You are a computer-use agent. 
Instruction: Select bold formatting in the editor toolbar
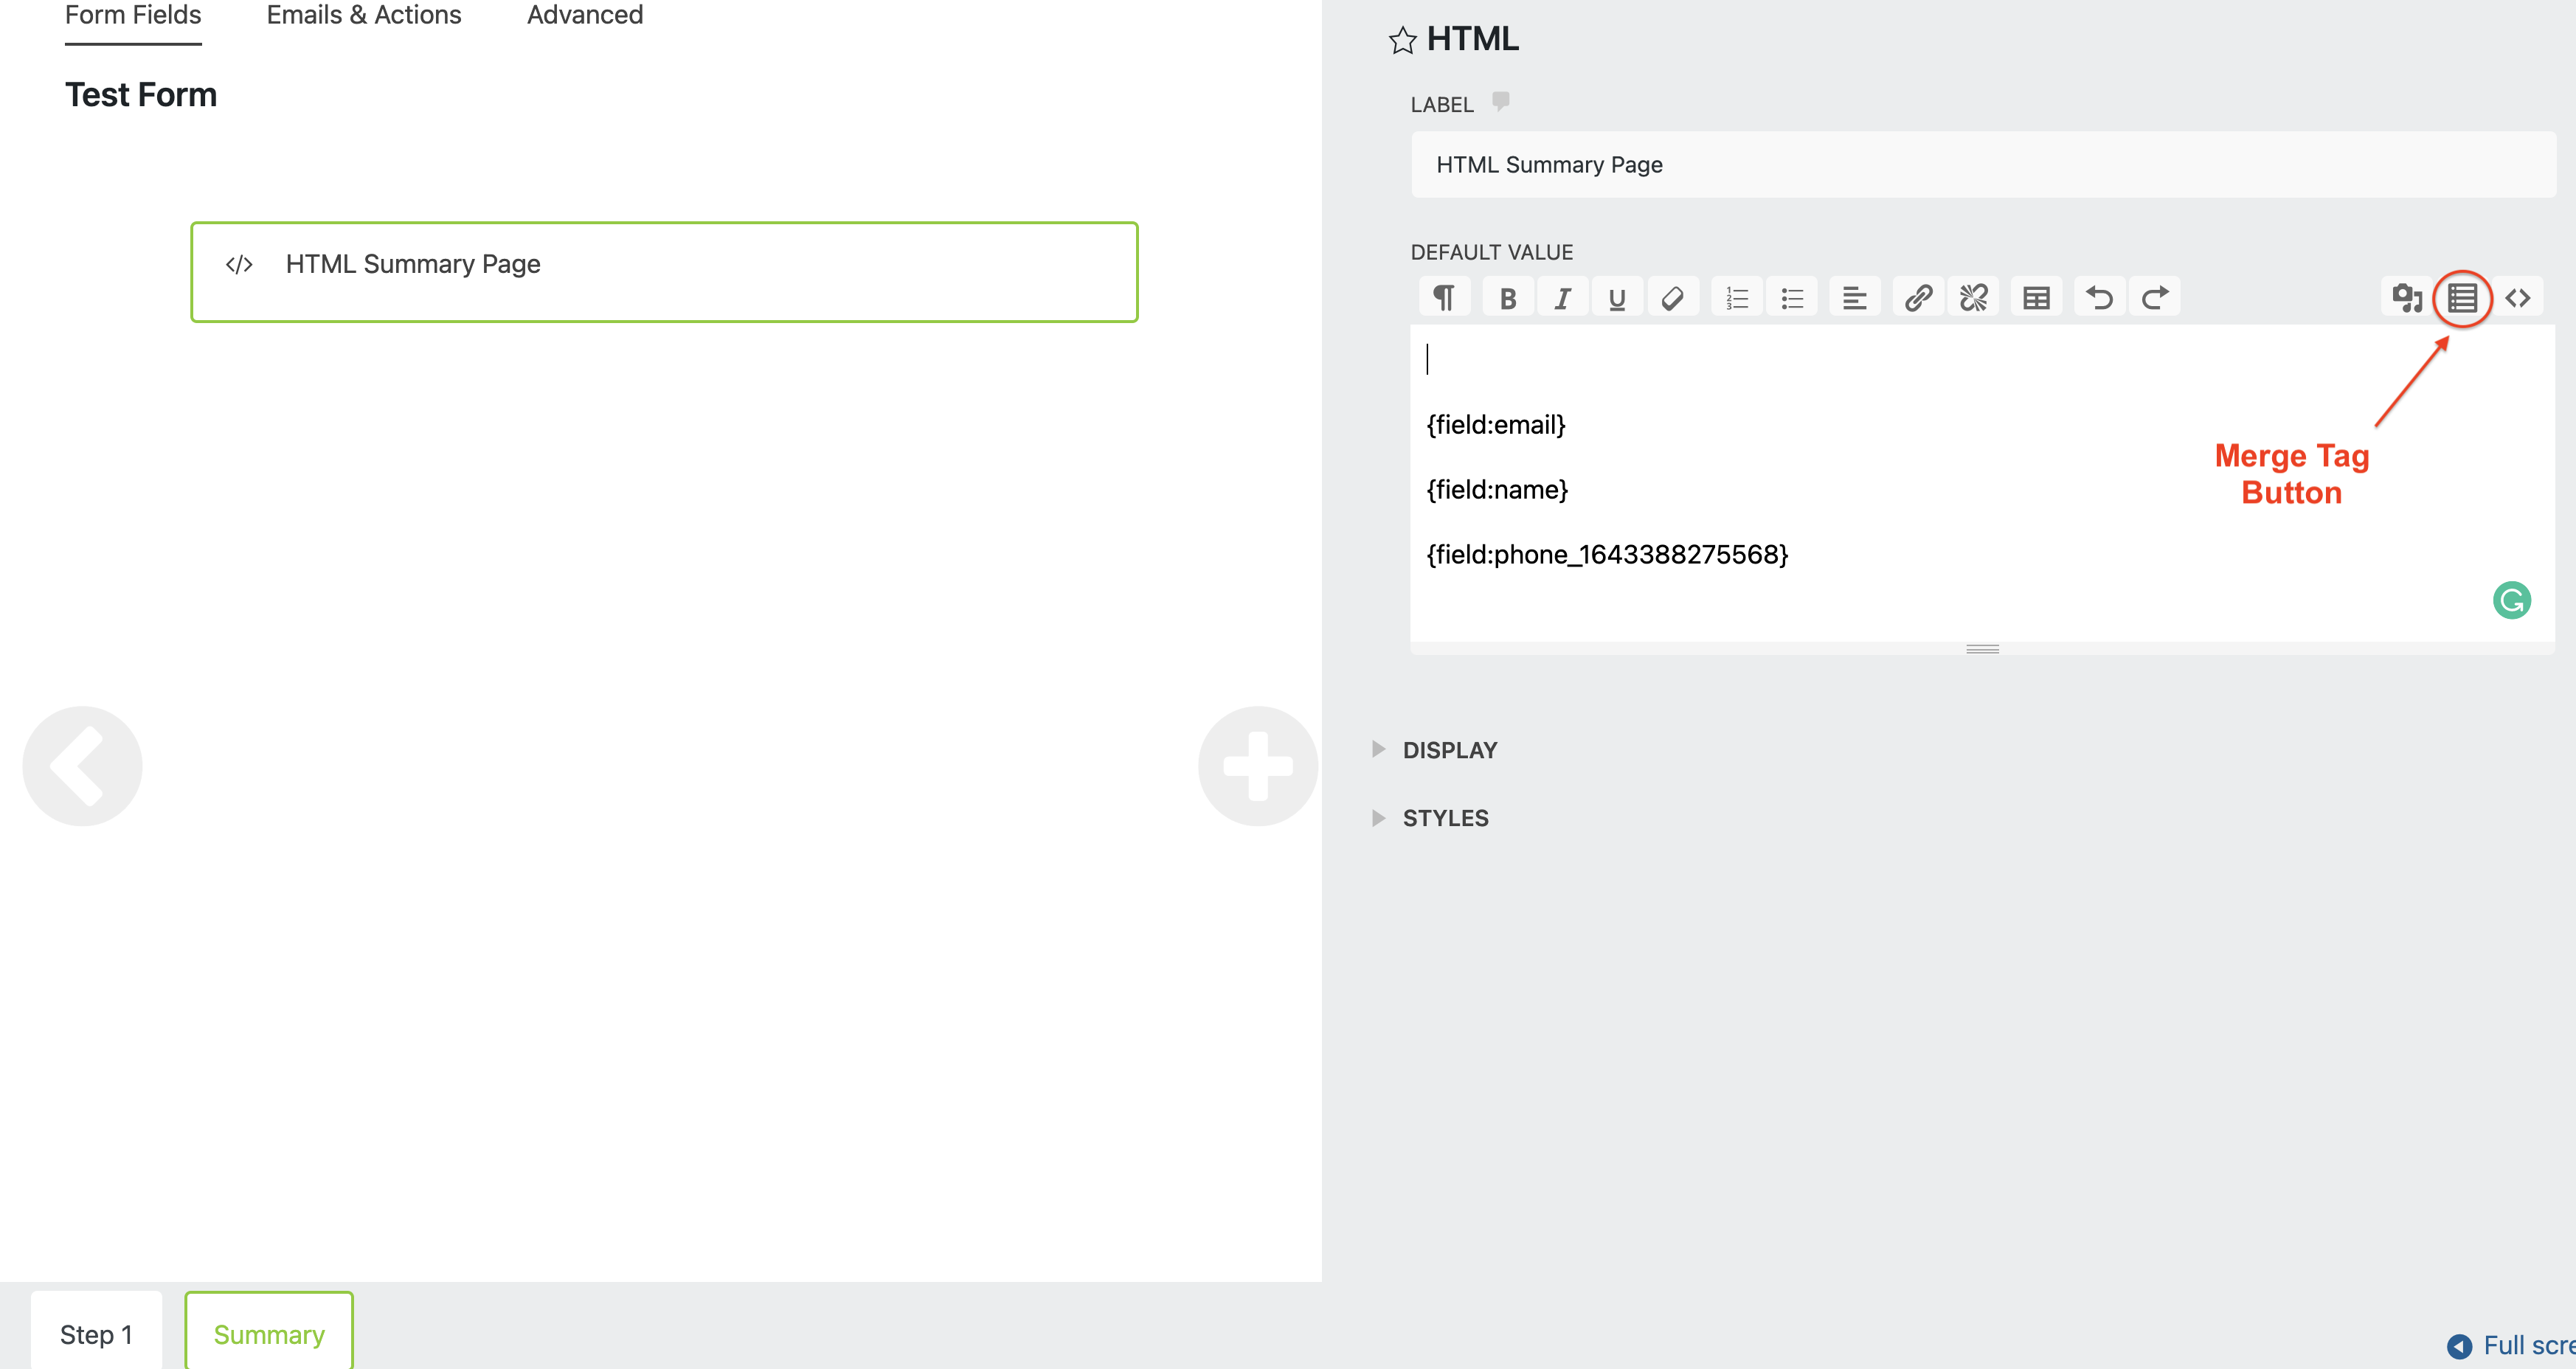point(1508,296)
